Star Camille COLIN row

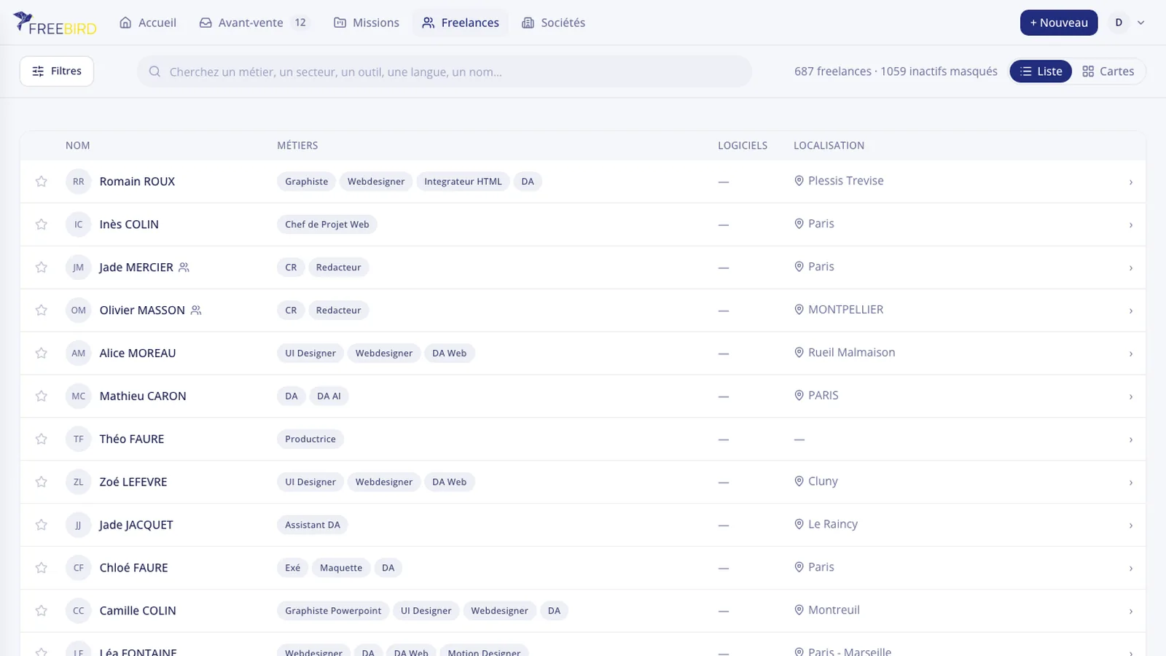42,612
